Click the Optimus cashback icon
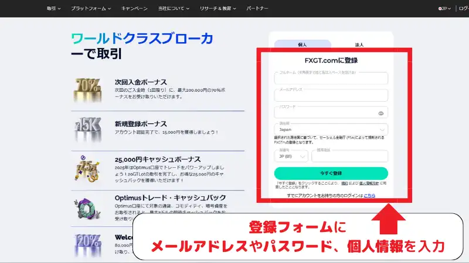The width and height of the screenshot is (469, 263). (x=87, y=208)
